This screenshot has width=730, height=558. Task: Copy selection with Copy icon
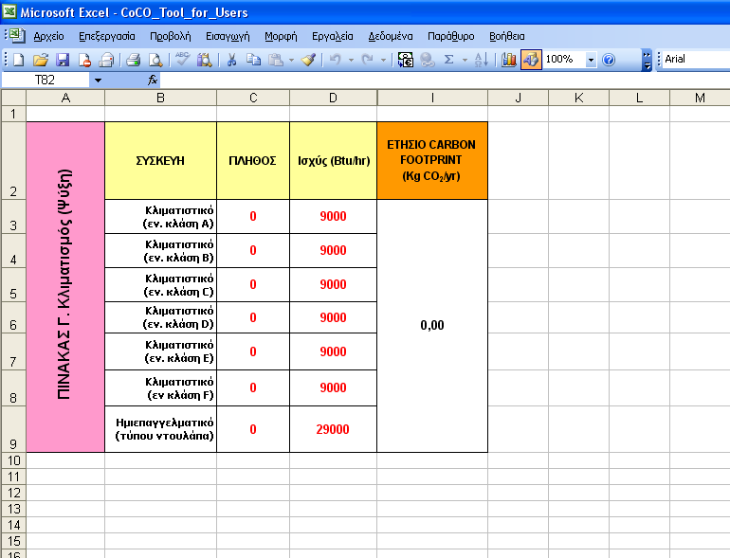point(253,60)
